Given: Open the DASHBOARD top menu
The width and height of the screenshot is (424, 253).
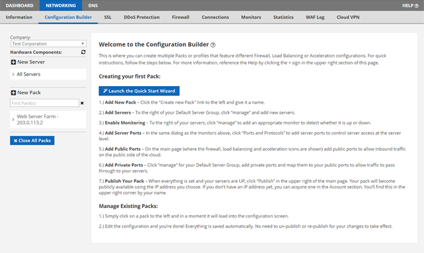Looking at the screenshot, I should pos(20,6).
